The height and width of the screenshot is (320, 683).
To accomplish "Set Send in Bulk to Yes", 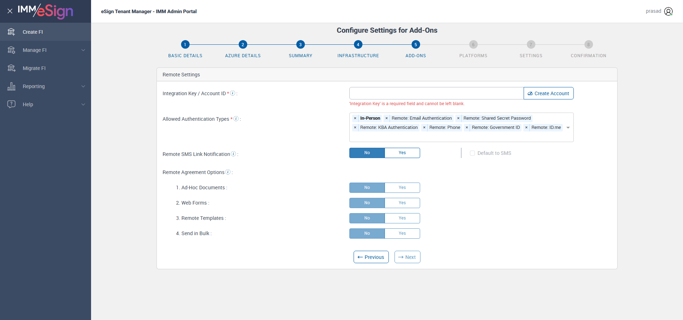I will 402,233.
